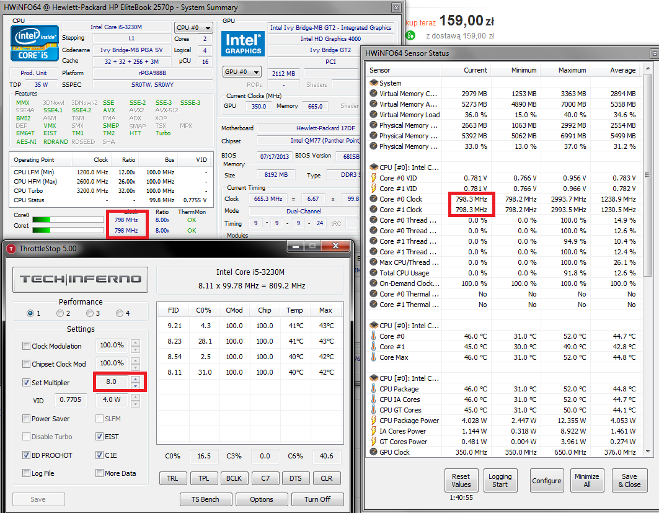Toggle the EIST checkbox
The width and height of the screenshot is (659, 513).
(x=100, y=437)
